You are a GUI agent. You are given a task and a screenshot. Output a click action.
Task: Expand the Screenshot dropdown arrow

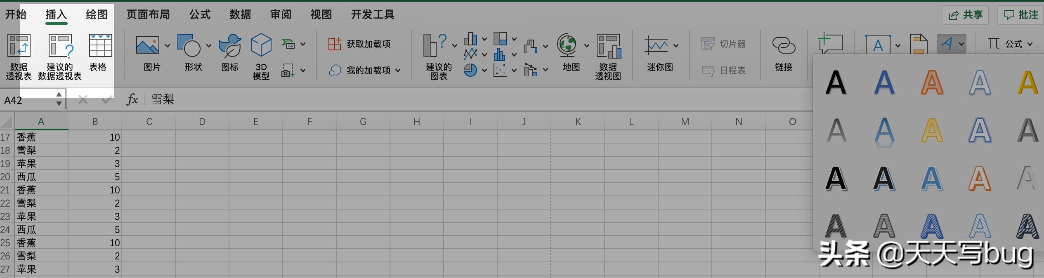pos(303,71)
